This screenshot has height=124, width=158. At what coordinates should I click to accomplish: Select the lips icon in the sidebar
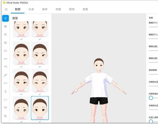[x=6, y=107]
